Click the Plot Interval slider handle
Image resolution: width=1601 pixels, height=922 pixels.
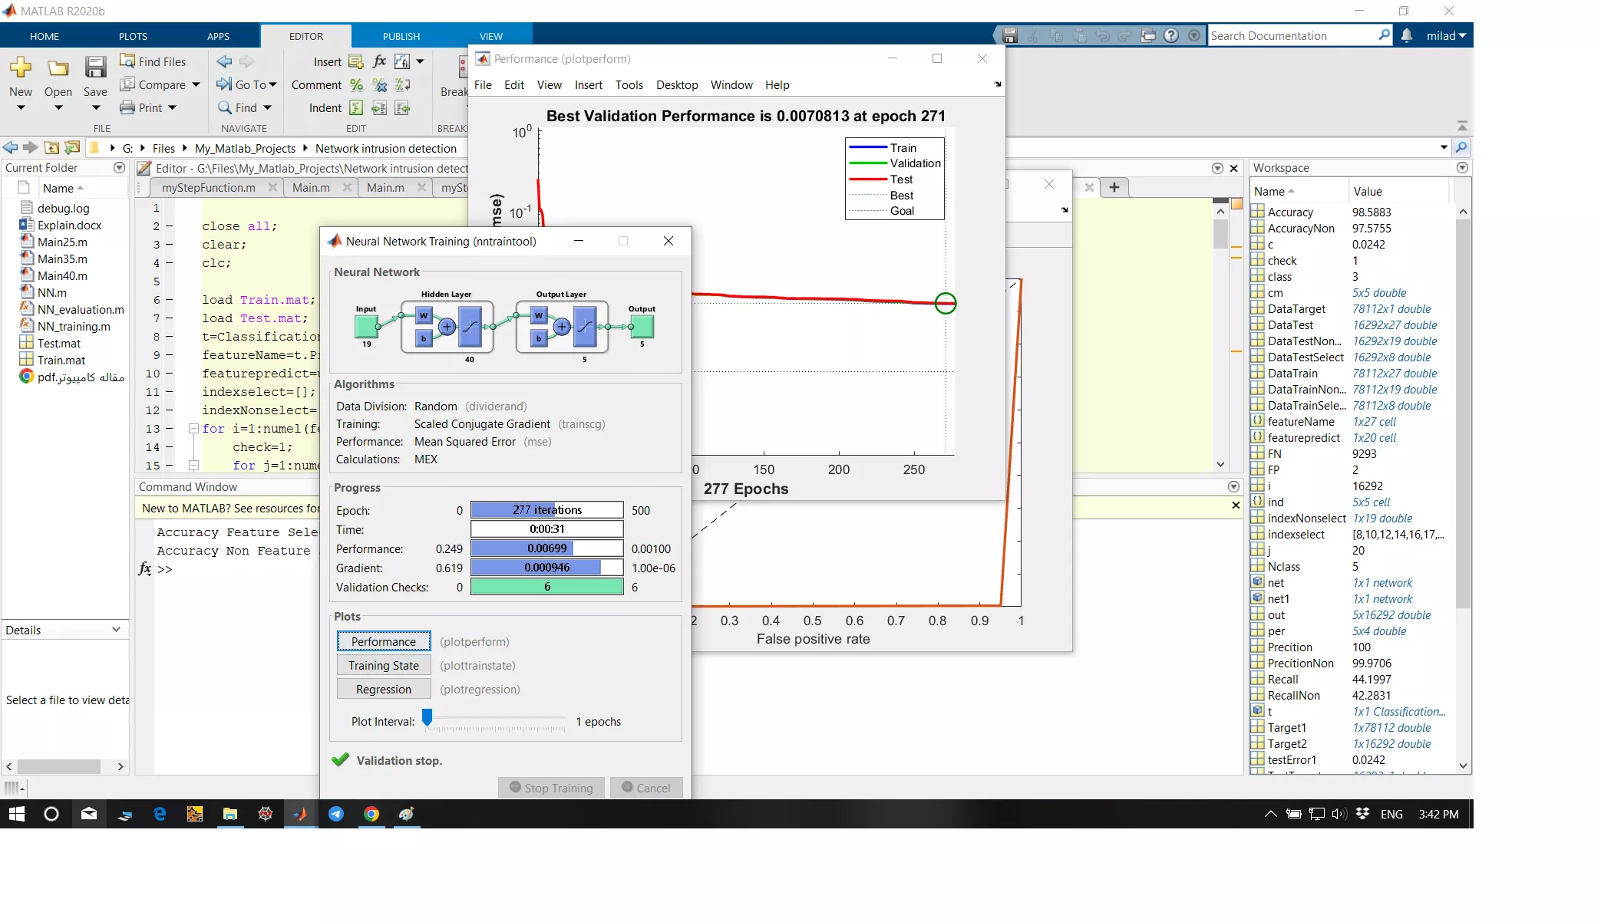pos(427,717)
